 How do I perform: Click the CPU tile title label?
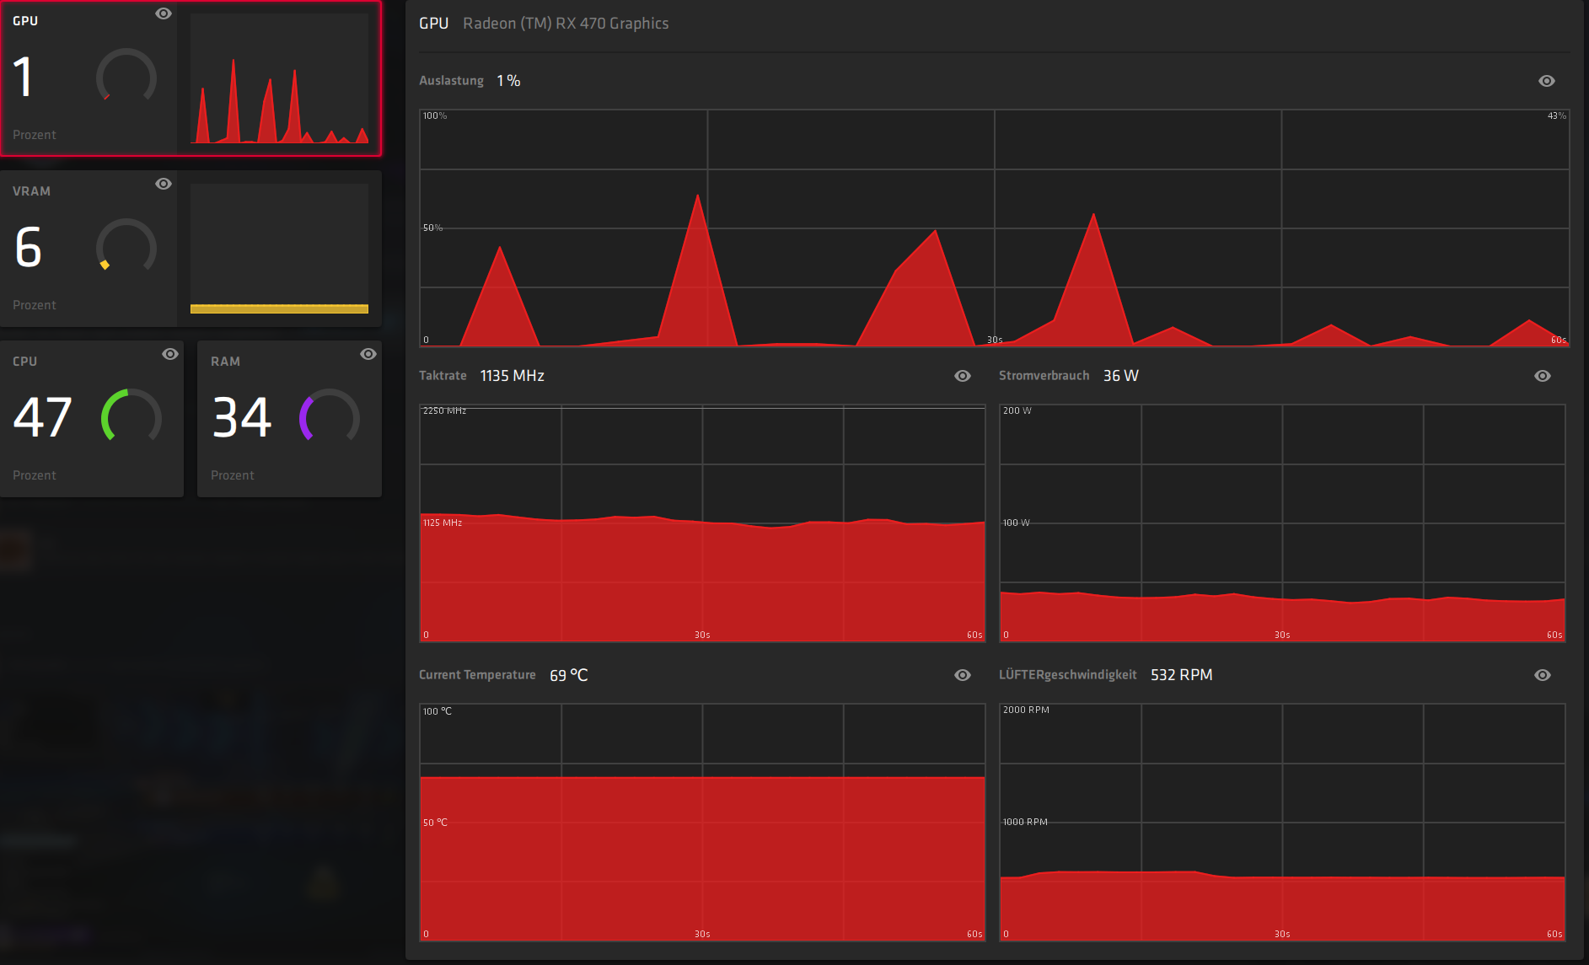point(24,362)
